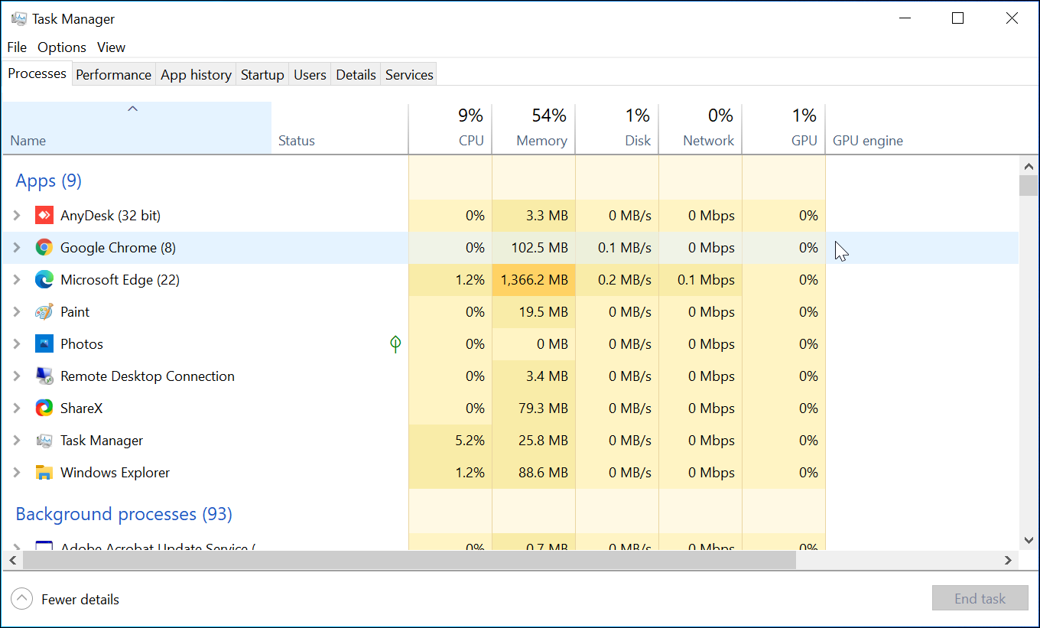Select the Windows Explorer row name
The width and height of the screenshot is (1040, 628).
pyautogui.click(x=115, y=473)
